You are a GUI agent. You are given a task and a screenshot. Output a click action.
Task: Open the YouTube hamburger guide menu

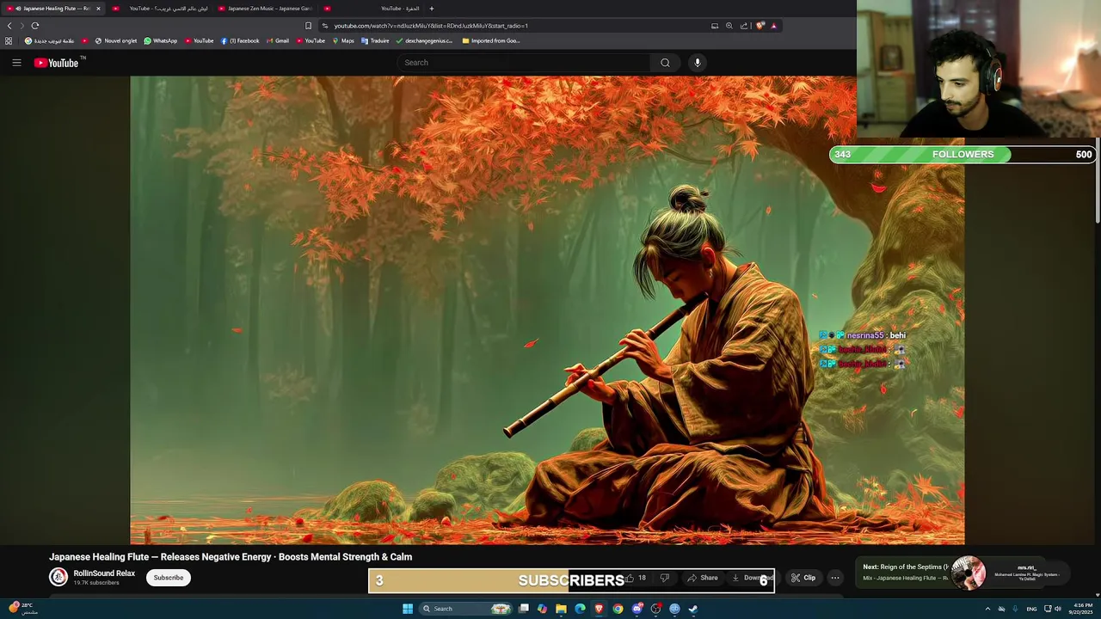16,63
